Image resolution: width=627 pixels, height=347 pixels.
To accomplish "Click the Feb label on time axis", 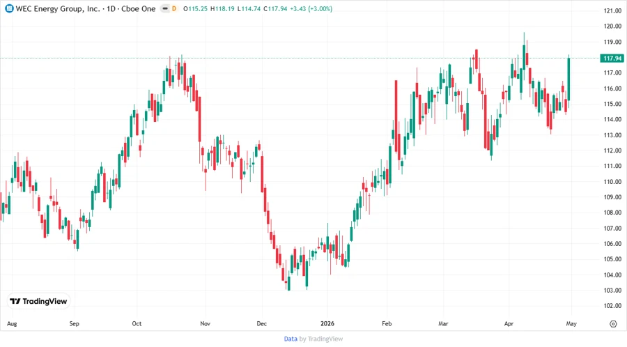I will (387, 324).
